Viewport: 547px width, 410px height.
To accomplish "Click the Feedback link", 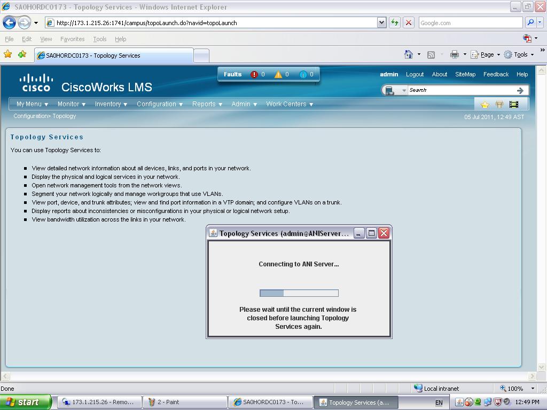I will (x=496, y=74).
